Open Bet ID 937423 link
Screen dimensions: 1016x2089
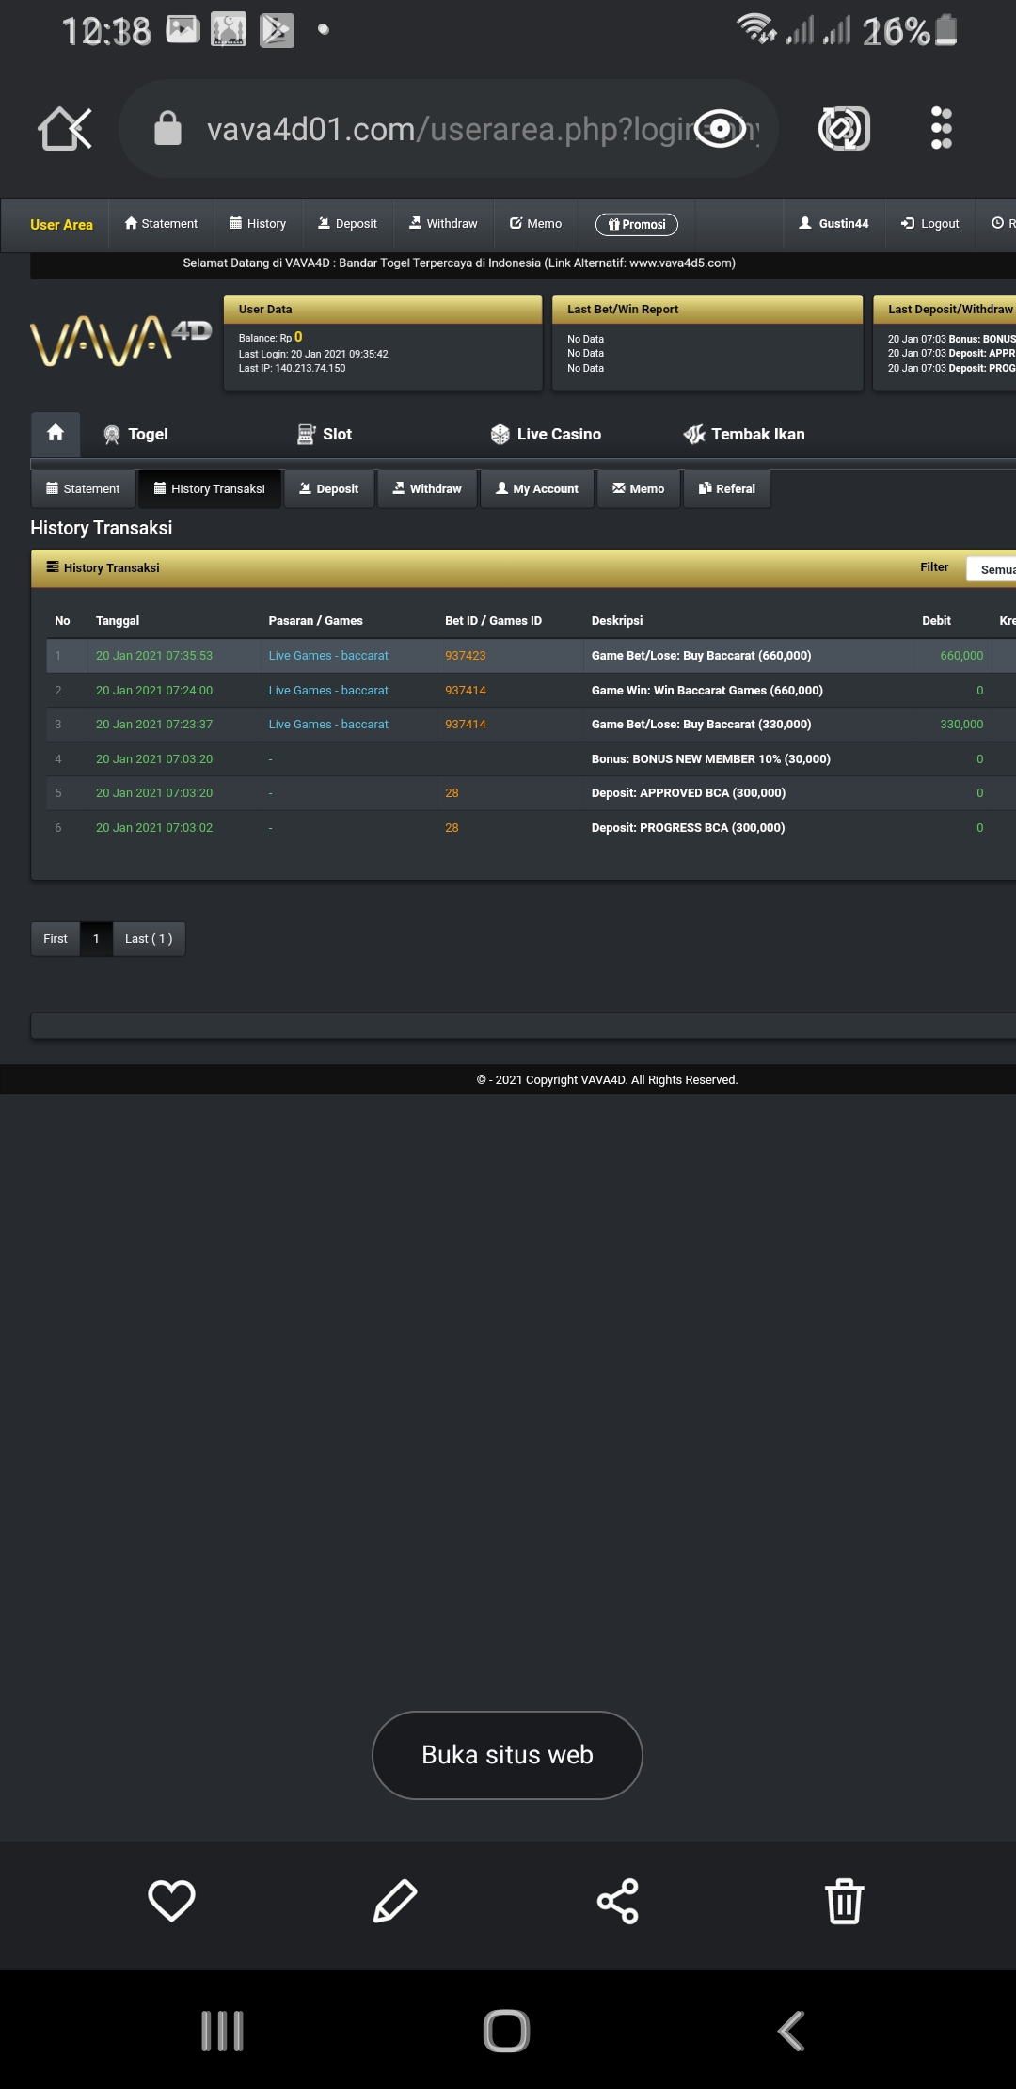click(466, 656)
